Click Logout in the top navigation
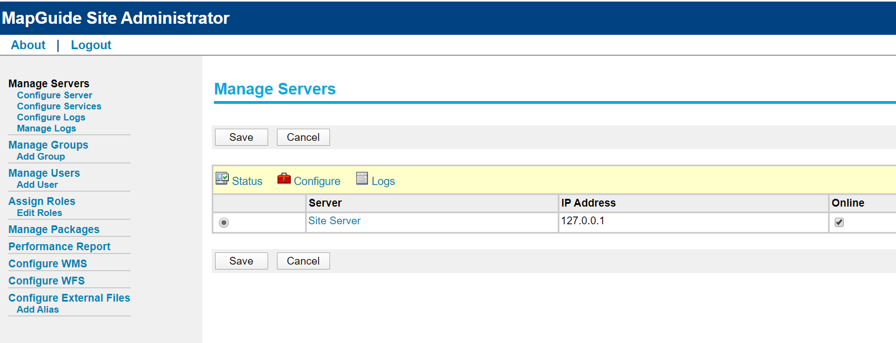Image resolution: width=896 pixels, height=343 pixels. pos(91,45)
